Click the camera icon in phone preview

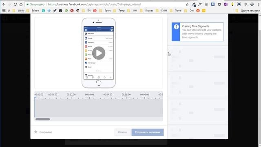[86, 30]
